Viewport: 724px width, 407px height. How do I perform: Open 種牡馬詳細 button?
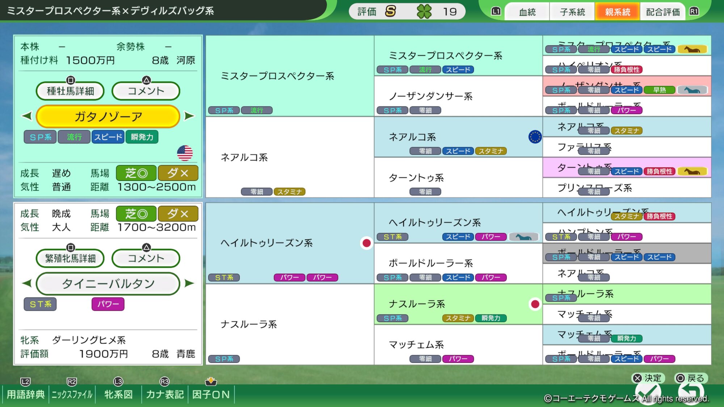click(70, 91)
